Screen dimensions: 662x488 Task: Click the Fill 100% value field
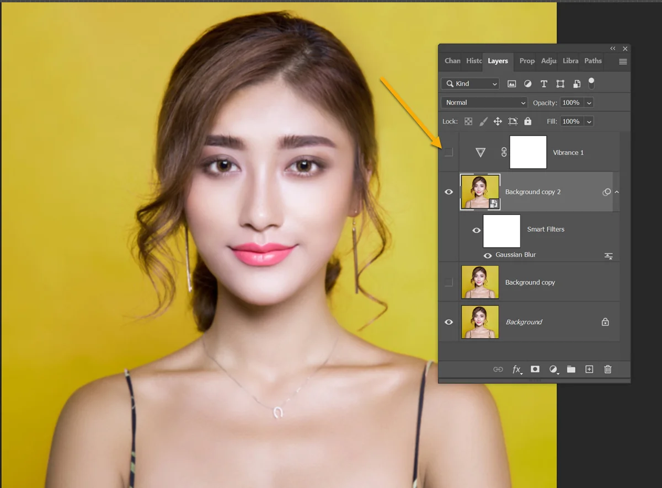pyautogui.click(x=572, y=121)
